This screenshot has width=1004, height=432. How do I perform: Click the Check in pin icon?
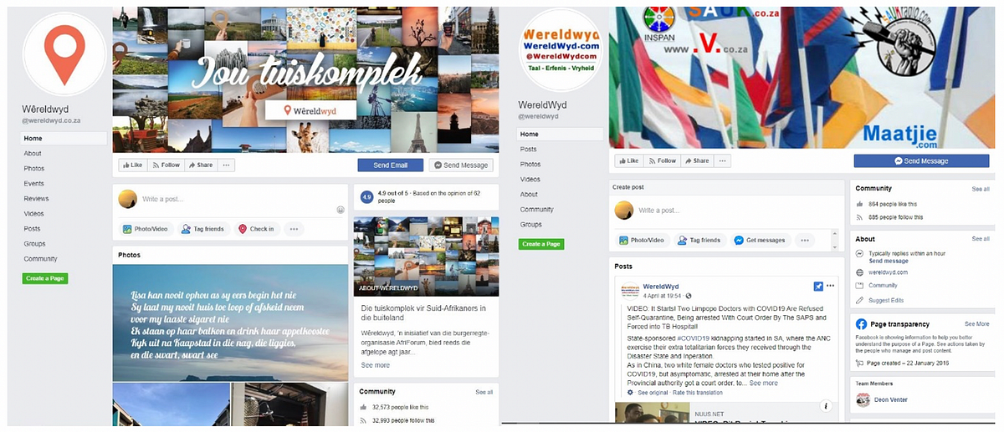tap(243, 229)
